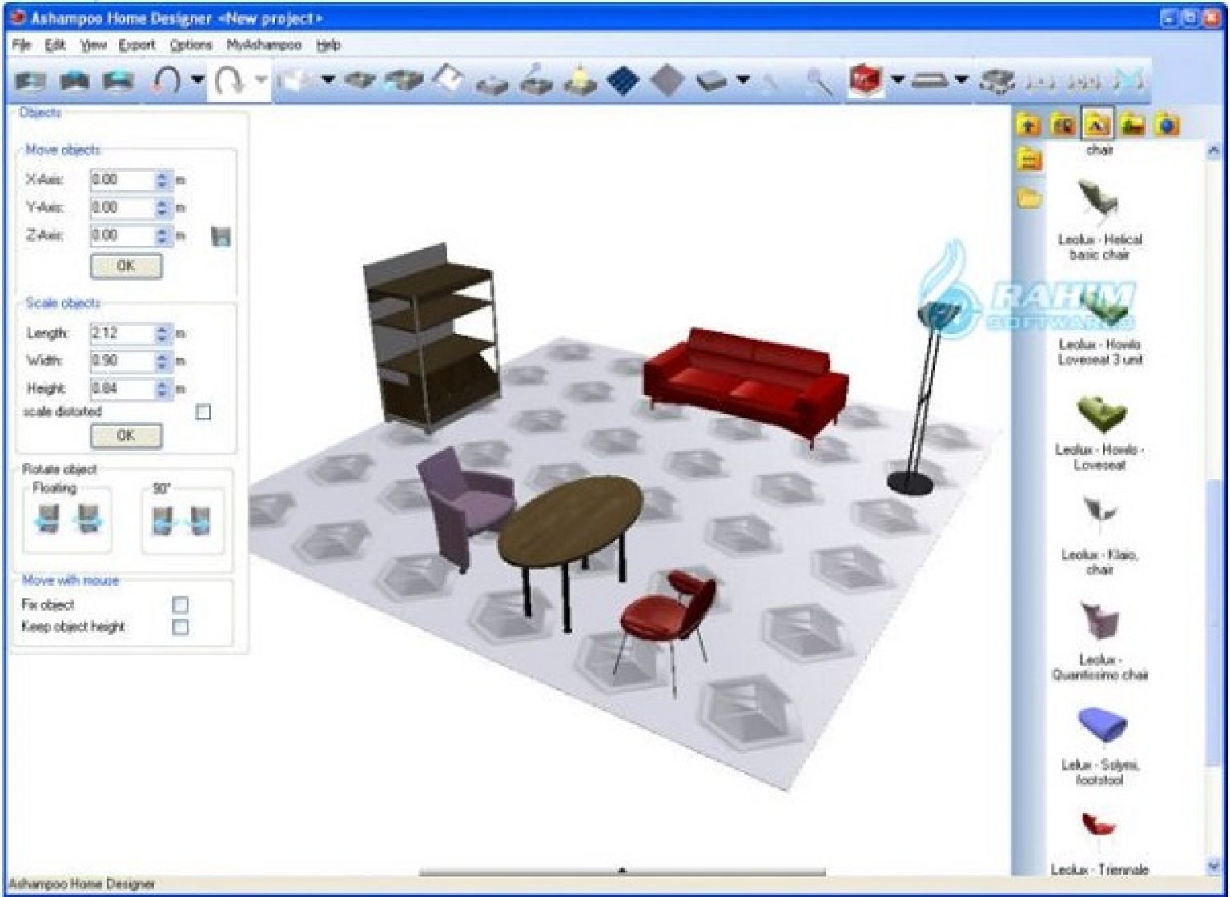
Task: Rotate object 90° right
Action: click(200, 521)
